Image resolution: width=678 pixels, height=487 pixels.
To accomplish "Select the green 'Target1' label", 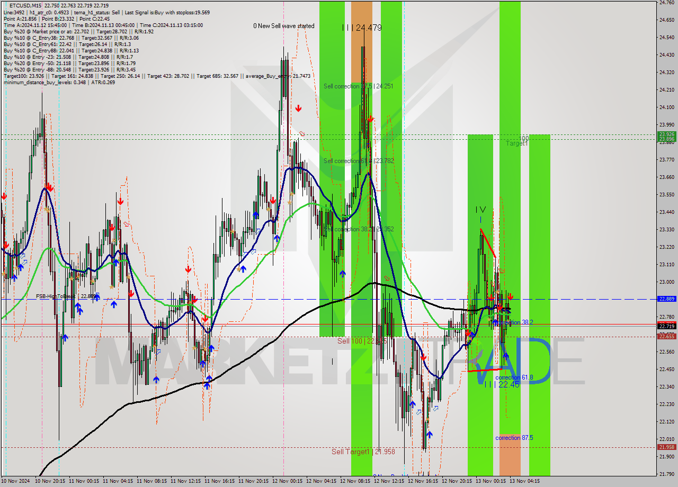I will point(517,143).
